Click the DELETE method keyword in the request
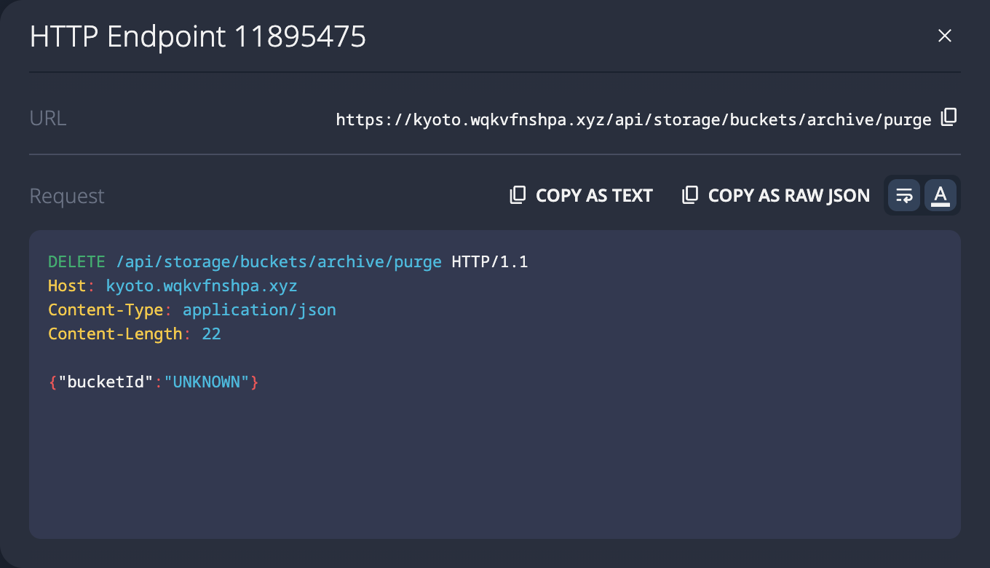 (x=76, y=262)
